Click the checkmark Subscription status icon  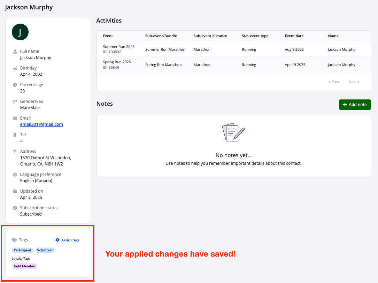15,208
